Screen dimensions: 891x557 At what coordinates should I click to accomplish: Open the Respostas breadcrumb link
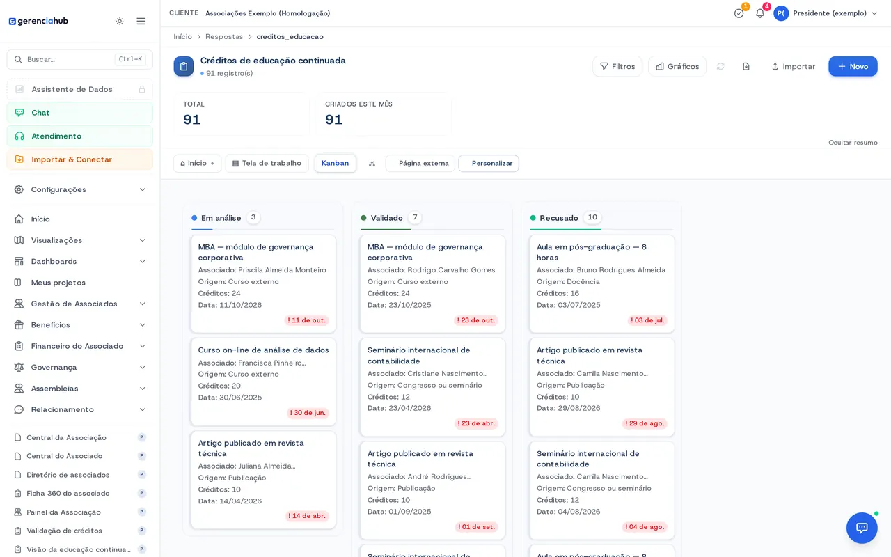coord(224,37)
